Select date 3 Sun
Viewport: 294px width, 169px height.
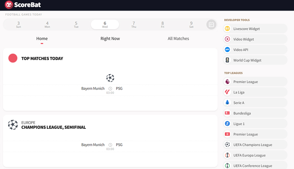[19, 25]
